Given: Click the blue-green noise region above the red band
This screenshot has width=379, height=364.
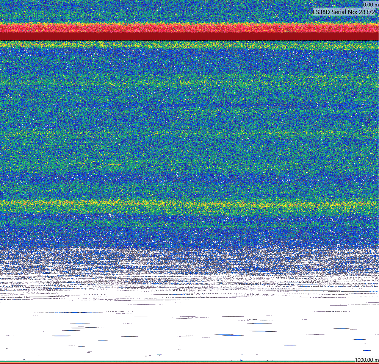Looking at the screenshot, I should (189, 12).
